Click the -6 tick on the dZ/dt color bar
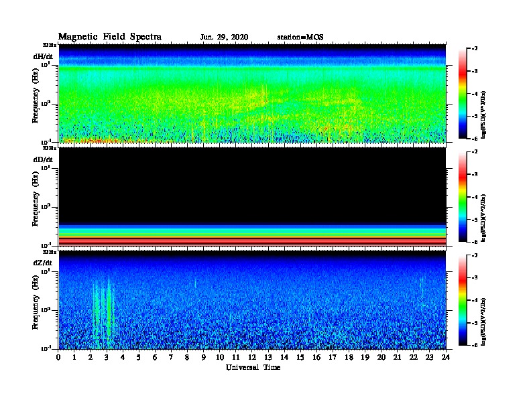The width and height of the screenshot is (531, 410). tap(475, 345)
